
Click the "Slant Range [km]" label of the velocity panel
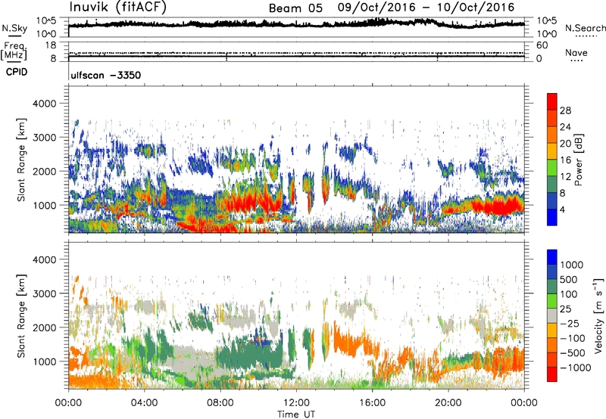tap(21, 315)
